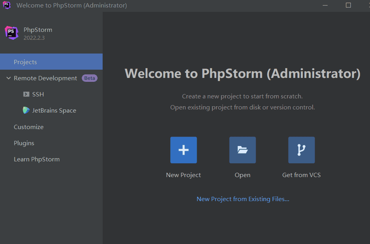Collapse the Remote Development chevron
Image resolution: width=370 pixels, height=244 pixels.
[x=8, y=78]
